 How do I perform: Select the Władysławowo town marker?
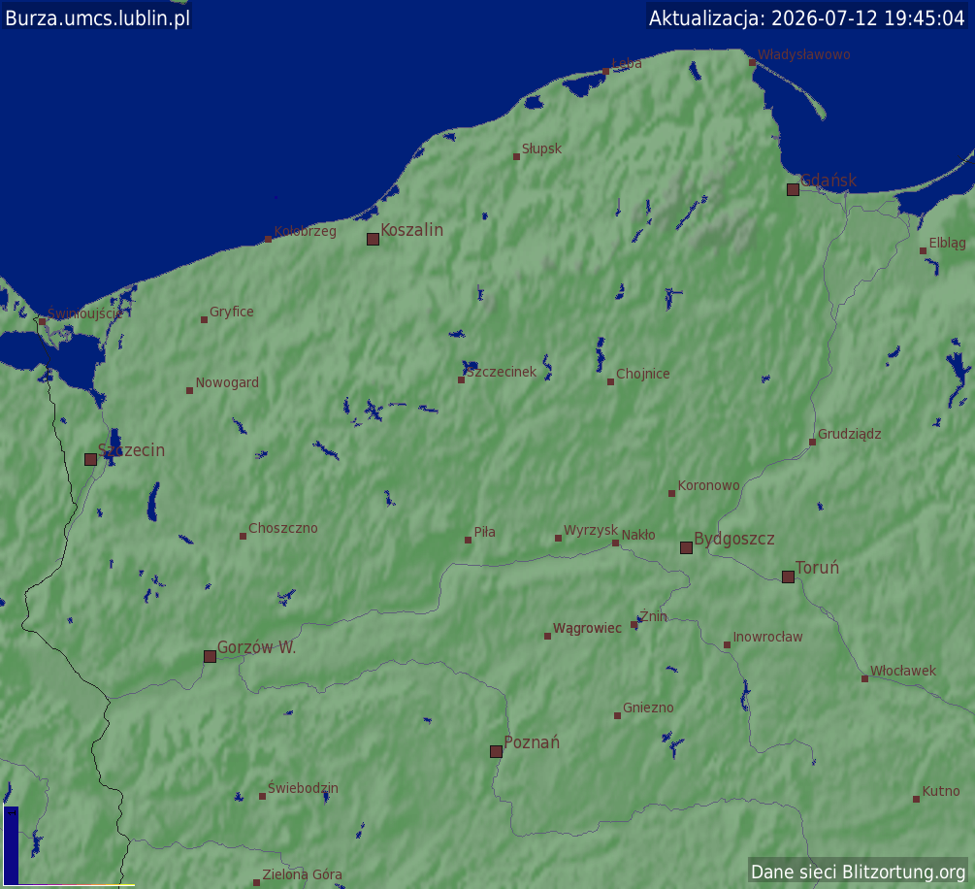tap(753, 62)
